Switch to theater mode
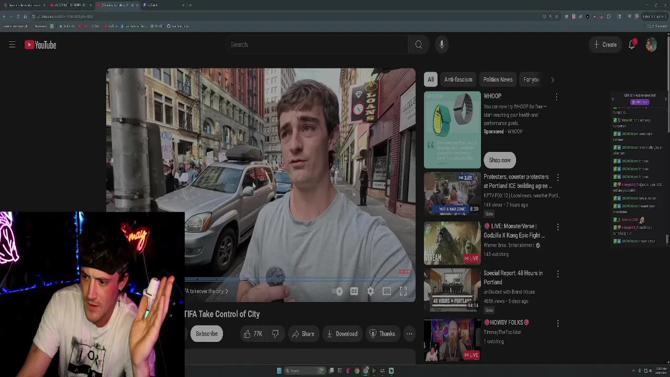 pos(387,291)
